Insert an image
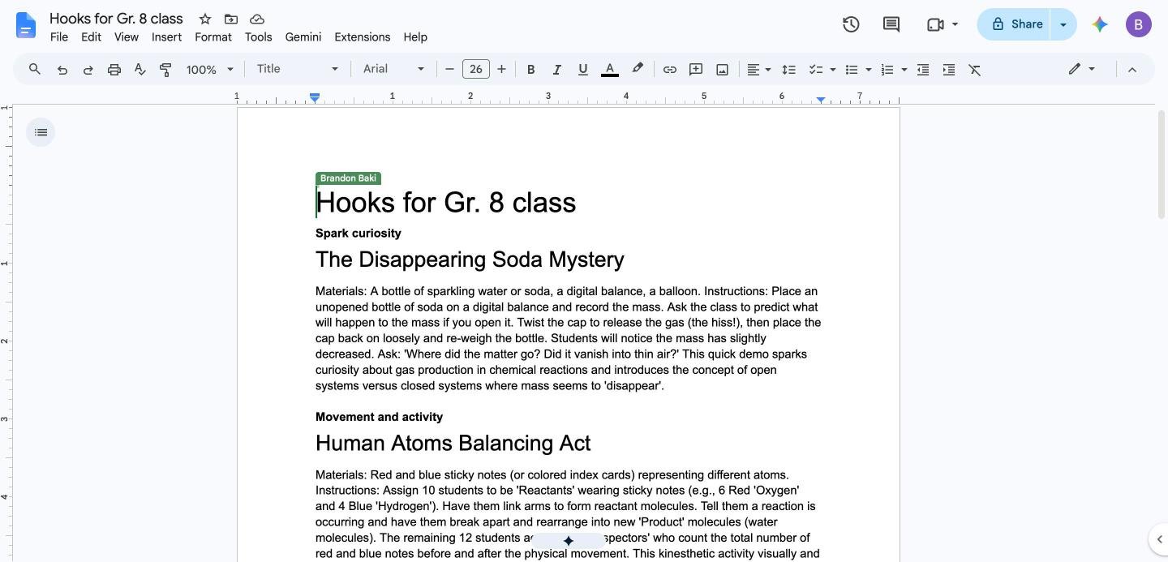The width and height of the screenshot is (1168, 562). coord(722,70)
